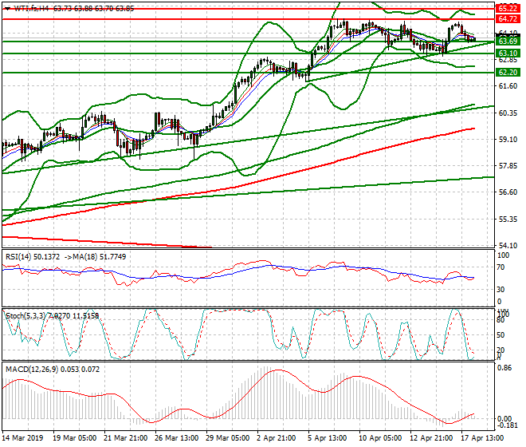
Task: Click the 59.10 price axis value
Action: point(508,139)
